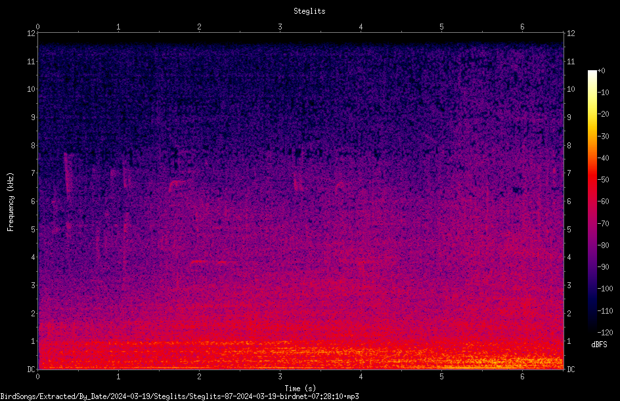Screen dimensions: 620x401
Task: Click the -120 bottom of color scale
Action: point(605,332)
